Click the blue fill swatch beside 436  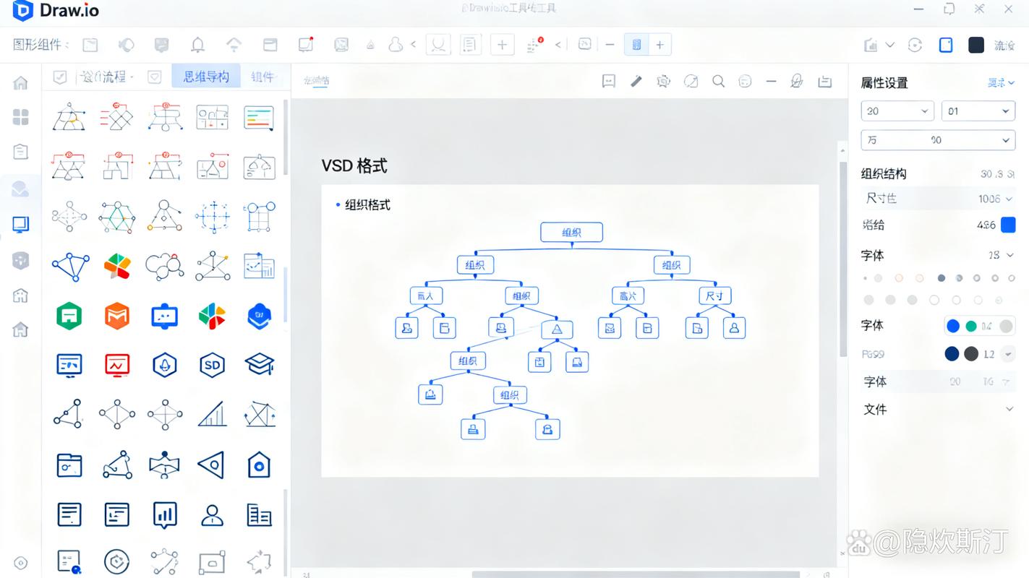pos(1007,225)
